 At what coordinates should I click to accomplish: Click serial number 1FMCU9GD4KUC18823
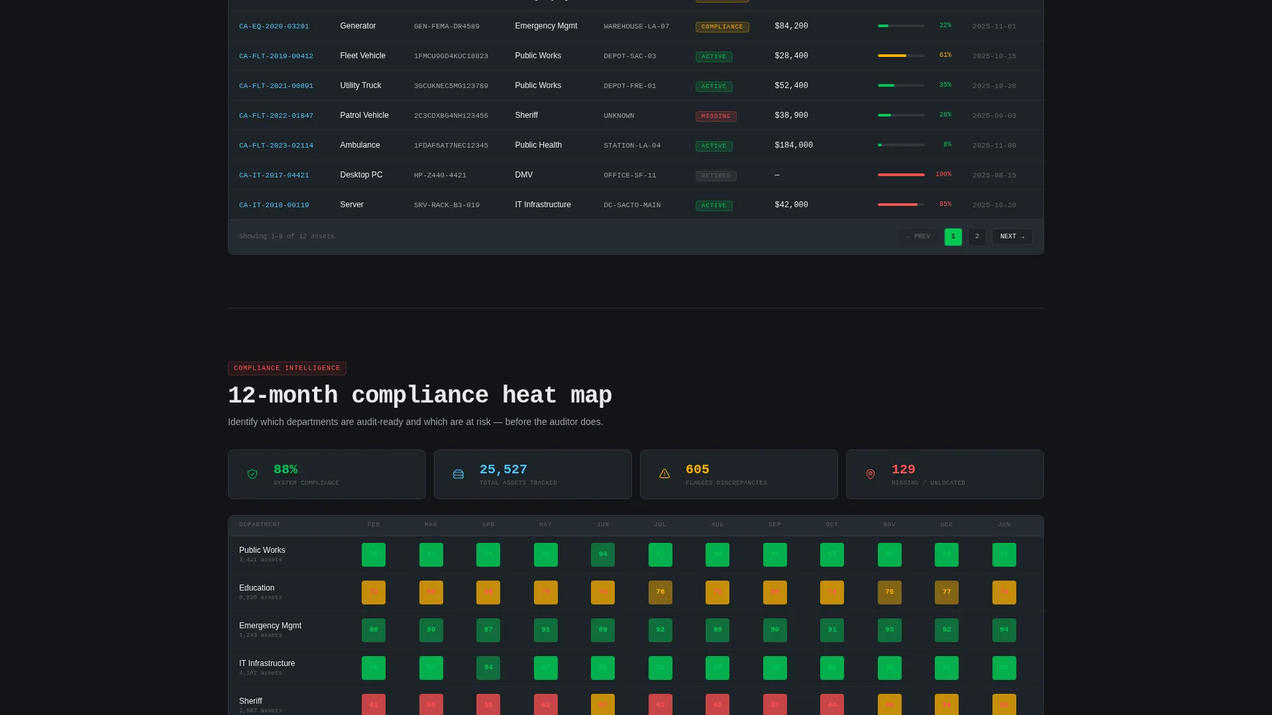point(451,56)
